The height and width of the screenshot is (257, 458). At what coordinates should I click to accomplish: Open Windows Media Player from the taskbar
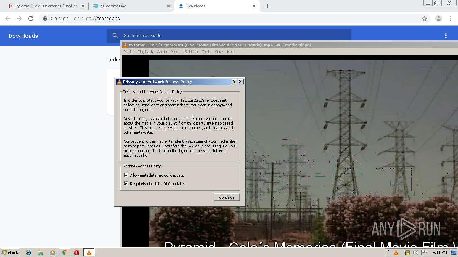pos(53,252)
